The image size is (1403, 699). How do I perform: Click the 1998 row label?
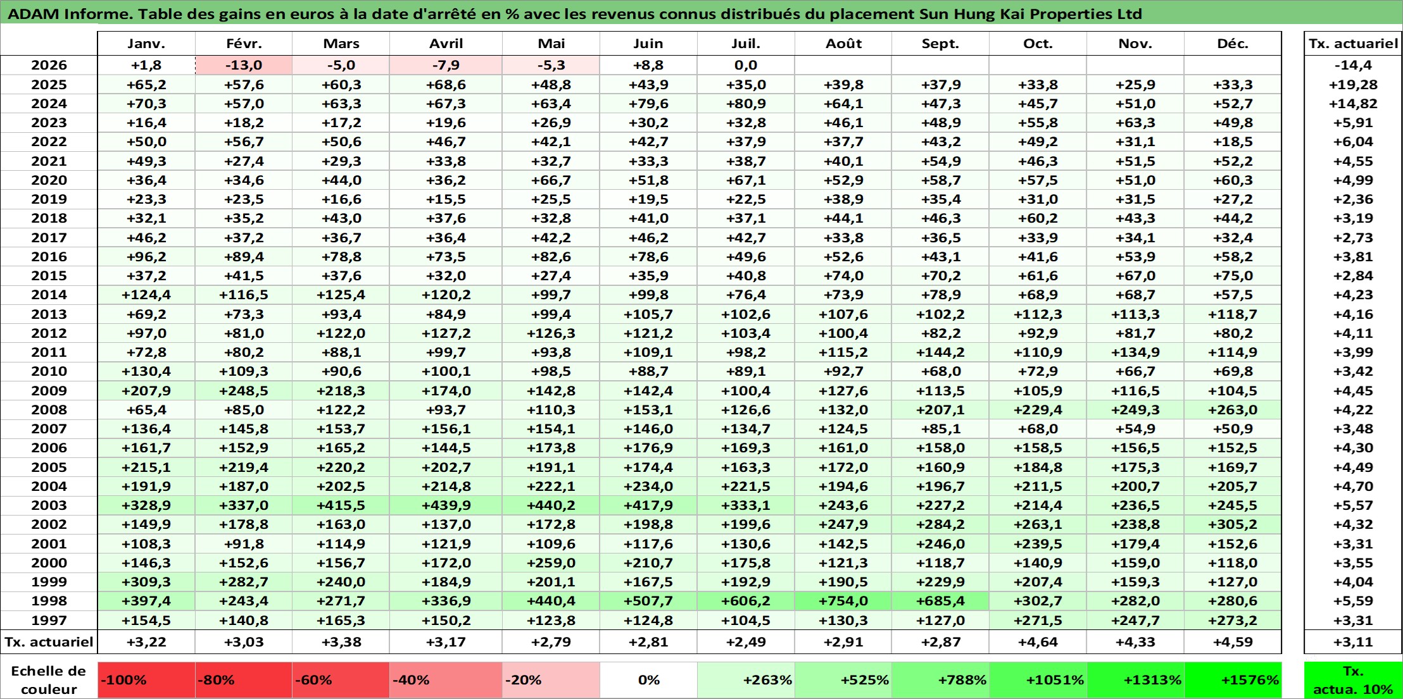pyautogui.click(x=49, y=601)
